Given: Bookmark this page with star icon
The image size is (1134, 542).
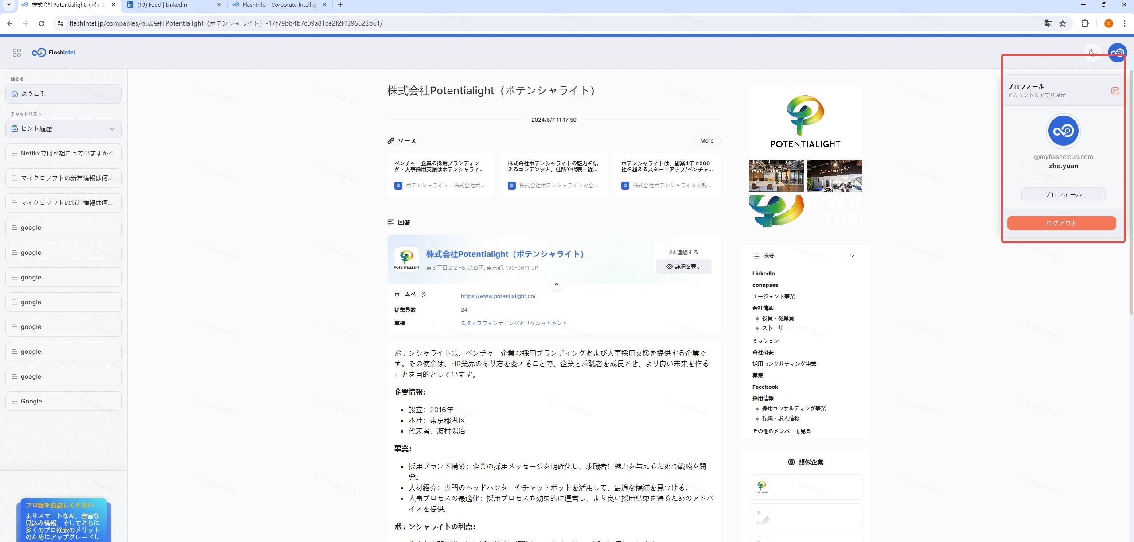Looking at the screenshot, I should pyautogui.click(x=1063, y=23).
